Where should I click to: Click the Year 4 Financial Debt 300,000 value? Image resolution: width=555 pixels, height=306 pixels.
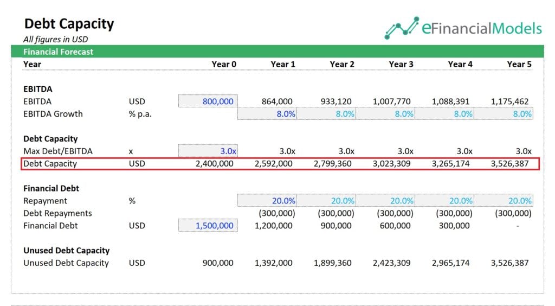454,226
